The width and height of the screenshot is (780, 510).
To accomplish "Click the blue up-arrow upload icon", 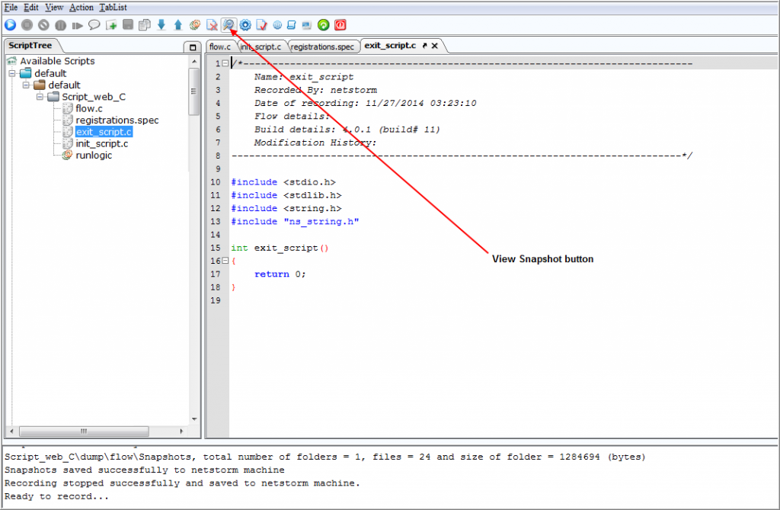I will [x=178, y=25].
